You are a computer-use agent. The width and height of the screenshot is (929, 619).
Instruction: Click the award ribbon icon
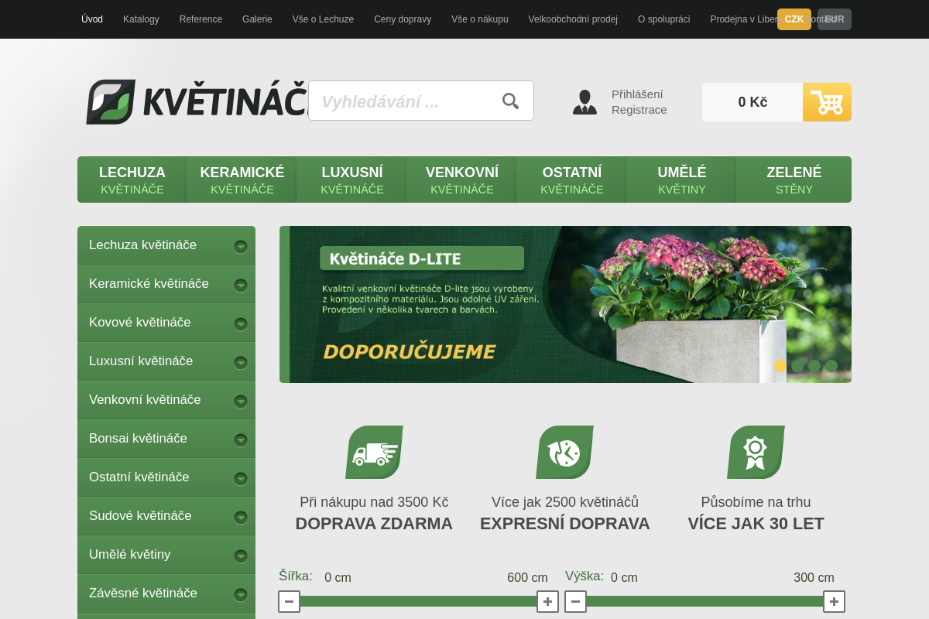756,452
